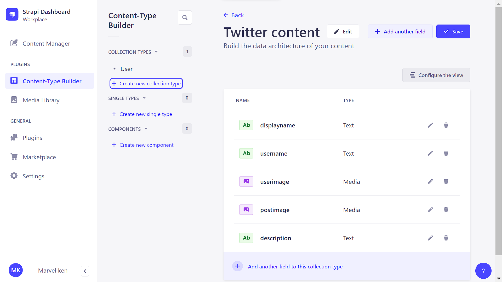Click the Plugins puzzle icon
The height and width of the screenshot is (282, 502).
click(14, 137)
